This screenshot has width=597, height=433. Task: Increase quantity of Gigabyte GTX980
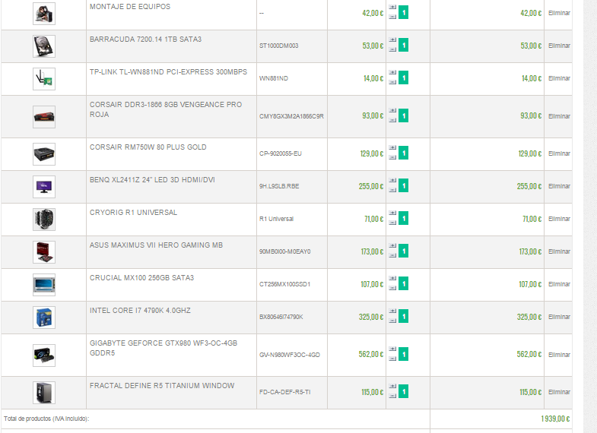[392, 349]
